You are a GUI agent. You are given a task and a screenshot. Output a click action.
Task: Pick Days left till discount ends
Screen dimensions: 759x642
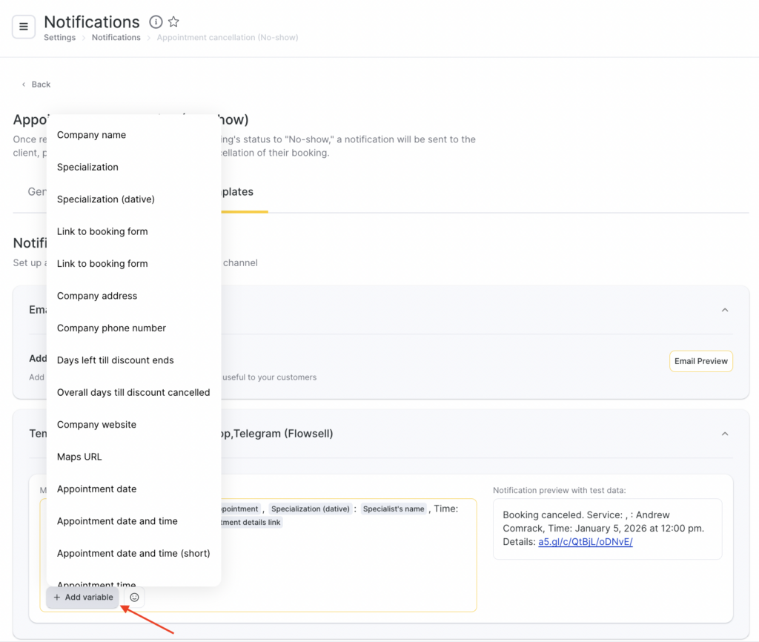pyautogui.click(x=115, y=360)
